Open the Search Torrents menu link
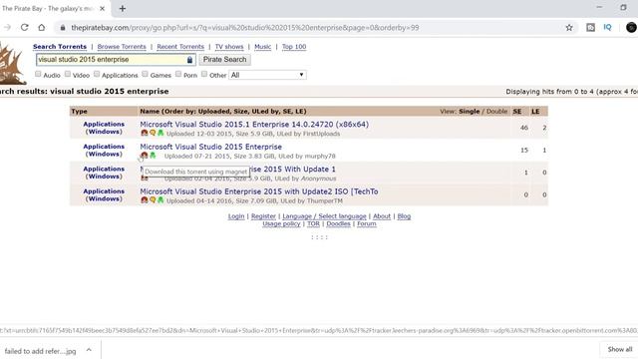The width and height of the screenshot is (638, 359). (60, 47)
